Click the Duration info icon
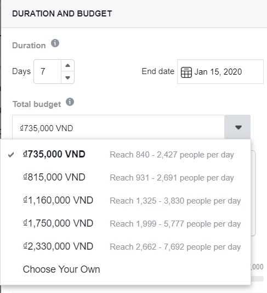The width and height of the screenshot is (267, 293). click(55, 43)
